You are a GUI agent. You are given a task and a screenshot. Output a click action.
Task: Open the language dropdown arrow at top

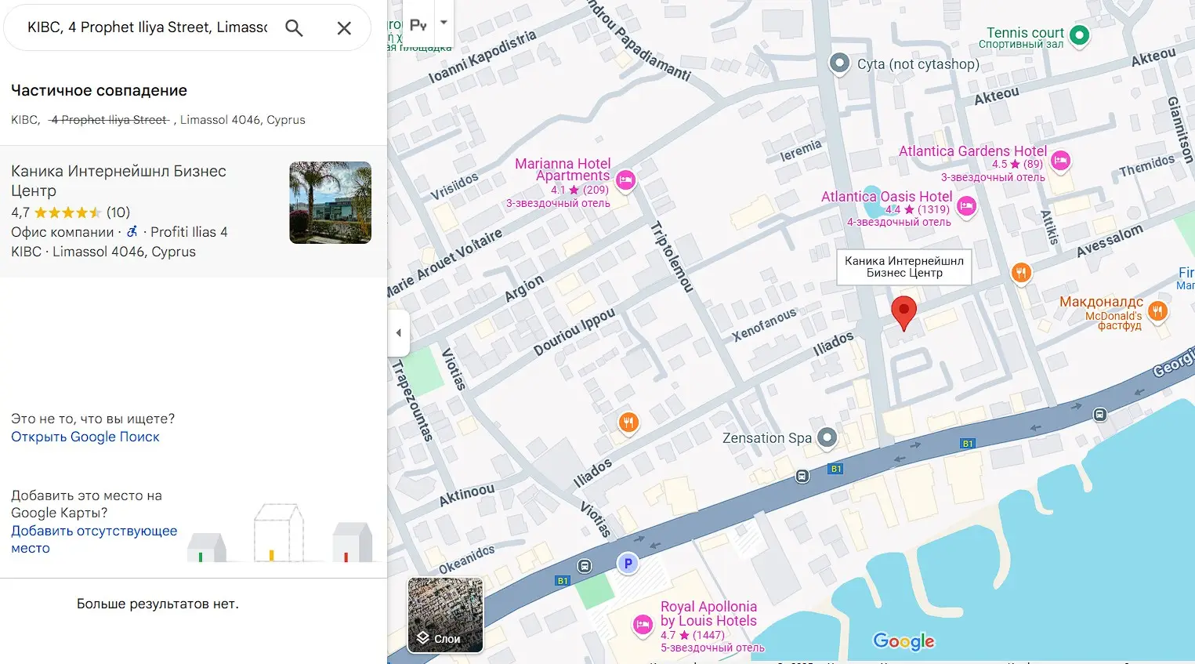click(x=444, y=22)
